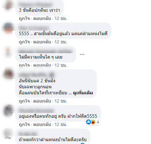Click ถูกใจ under the สามขั้นมันดีอยู่แล้ว comment

pos(24,42)
